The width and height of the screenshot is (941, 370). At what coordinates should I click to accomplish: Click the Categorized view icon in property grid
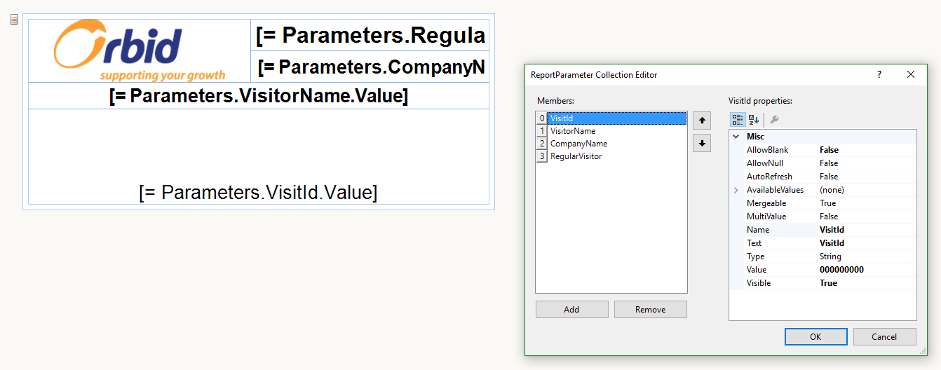[x=738, y=119]
